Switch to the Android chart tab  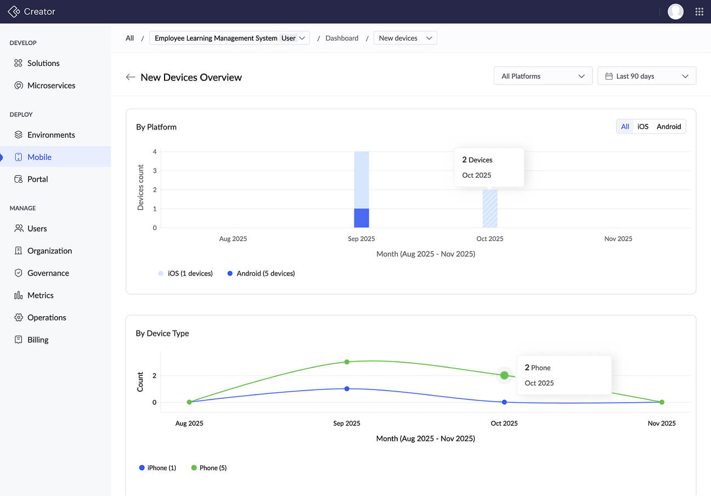pyautogui.click(x=668, y=127)
